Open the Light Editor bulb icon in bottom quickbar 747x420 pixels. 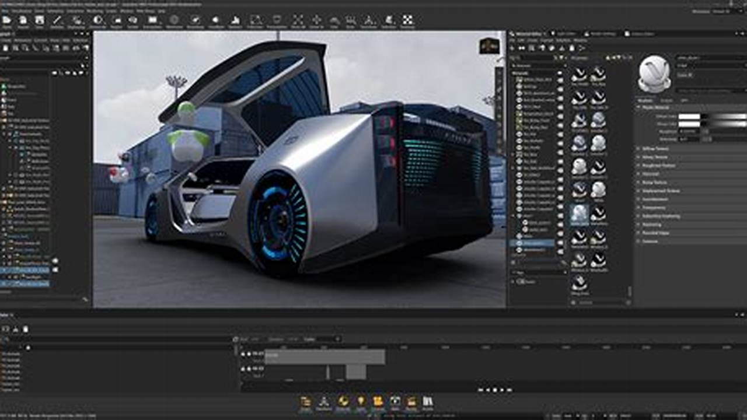click(x=361, y=402)
